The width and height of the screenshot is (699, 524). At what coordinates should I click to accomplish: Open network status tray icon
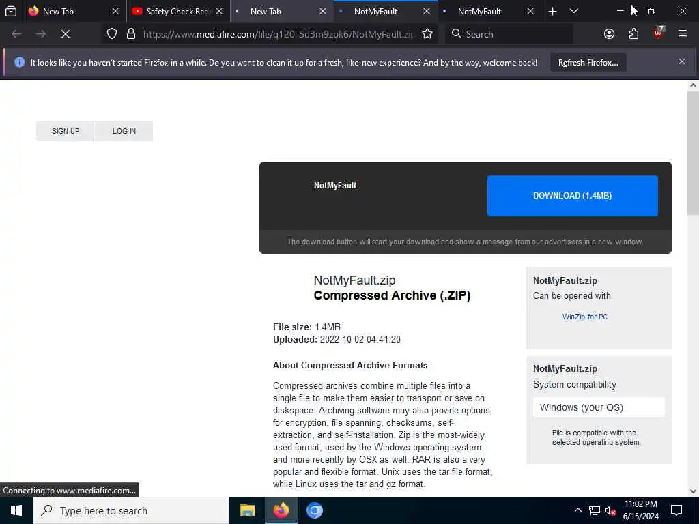pyautogui.click(x=595, y=510)
